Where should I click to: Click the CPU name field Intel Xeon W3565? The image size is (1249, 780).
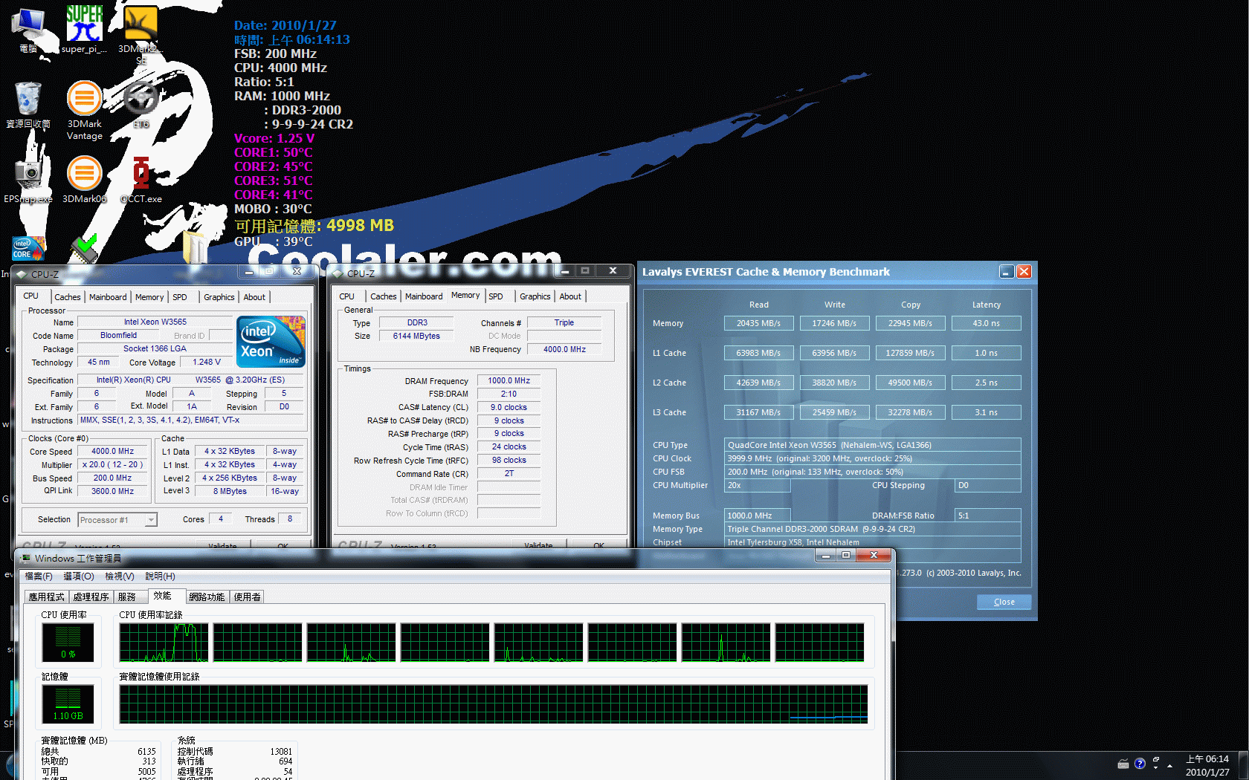155,322
